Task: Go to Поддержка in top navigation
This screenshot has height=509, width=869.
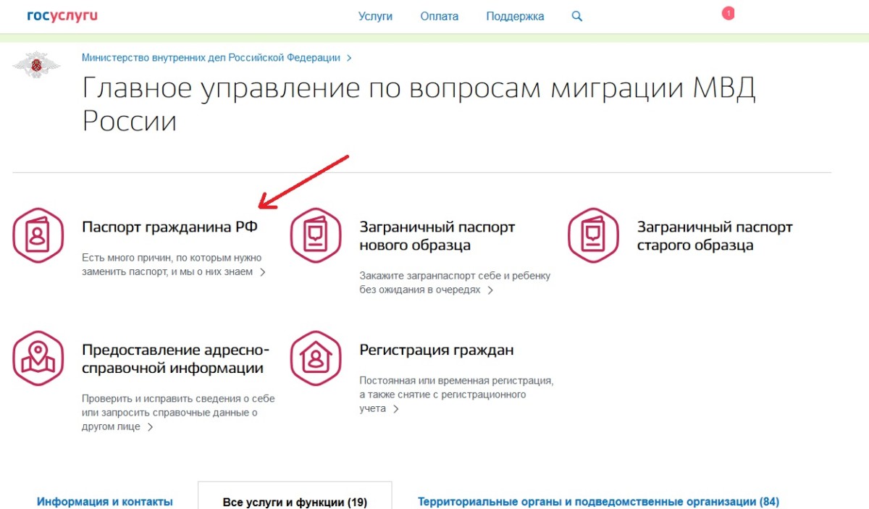Action: [515, 16]
